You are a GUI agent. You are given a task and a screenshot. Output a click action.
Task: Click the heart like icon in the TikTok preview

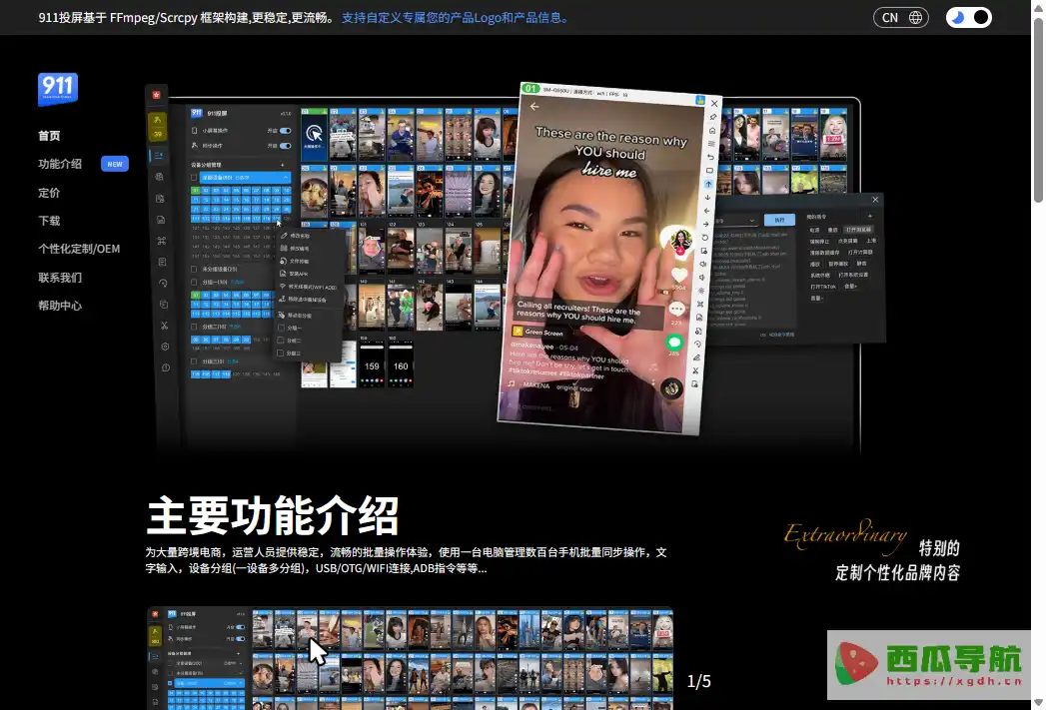pos(679,274)
